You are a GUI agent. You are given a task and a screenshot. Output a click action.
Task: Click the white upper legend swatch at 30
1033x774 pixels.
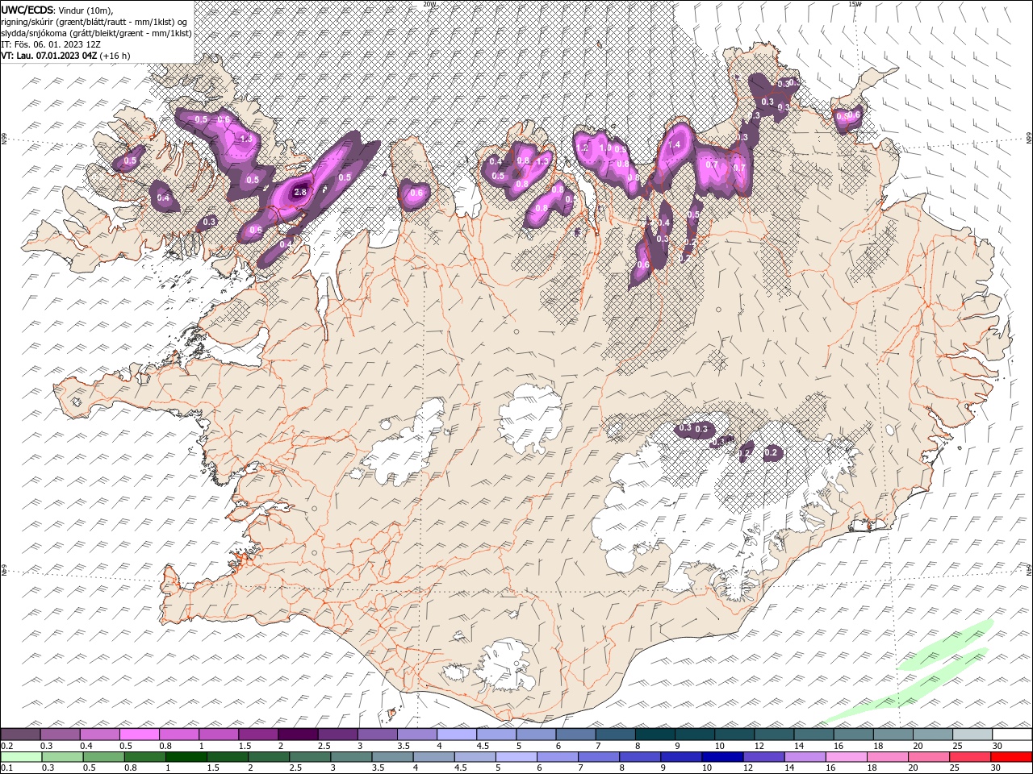point(1010,734)
